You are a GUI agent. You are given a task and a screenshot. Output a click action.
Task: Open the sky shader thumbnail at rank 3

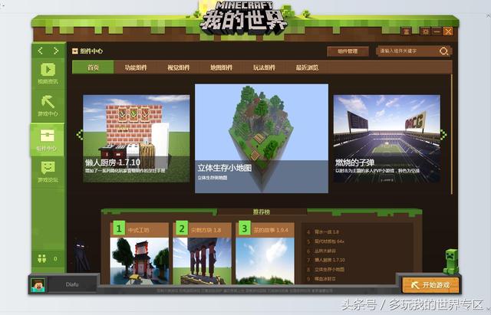click(265, 261)
